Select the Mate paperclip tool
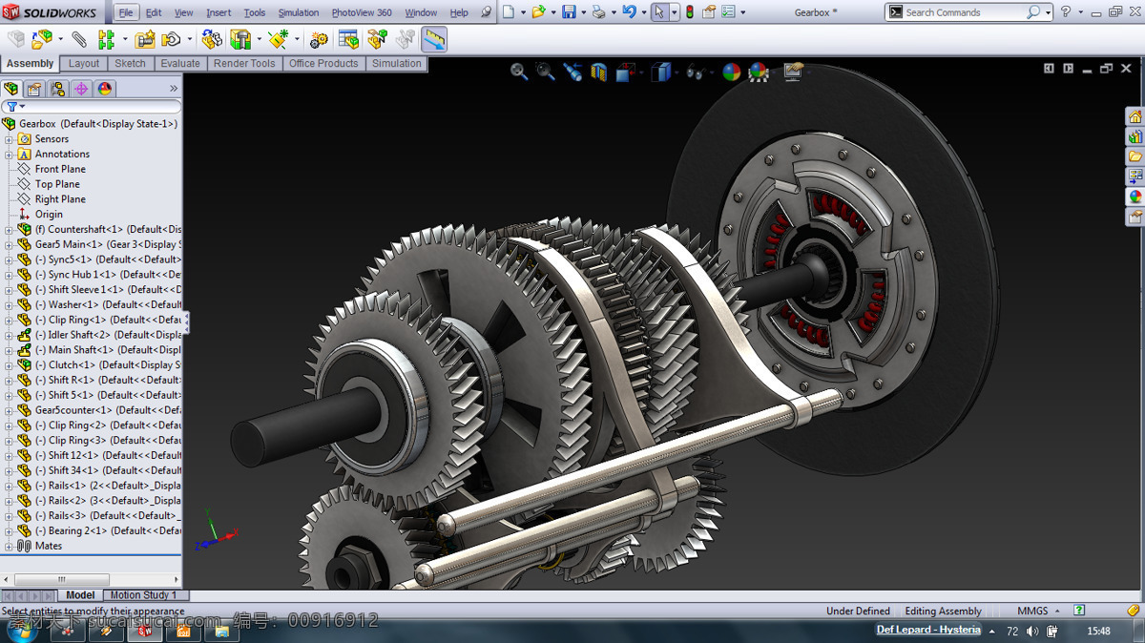 [79, 39]
